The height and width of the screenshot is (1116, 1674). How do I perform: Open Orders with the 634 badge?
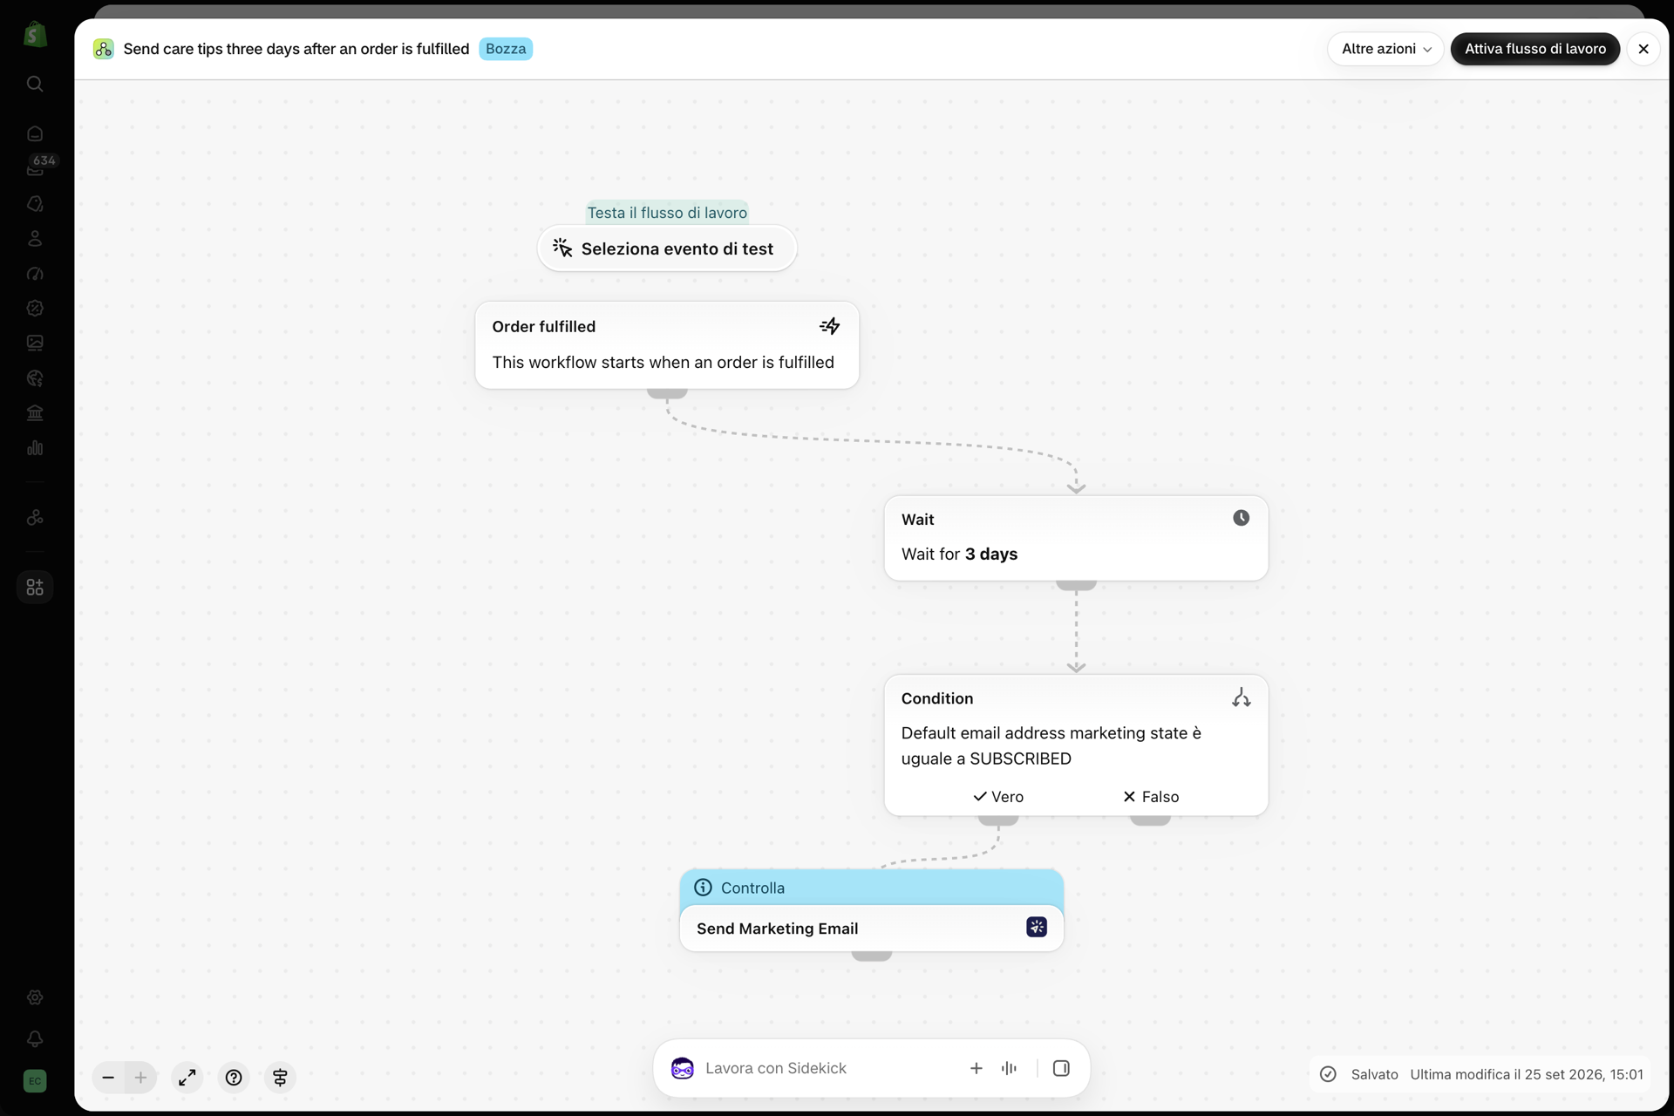click(35, 167)
